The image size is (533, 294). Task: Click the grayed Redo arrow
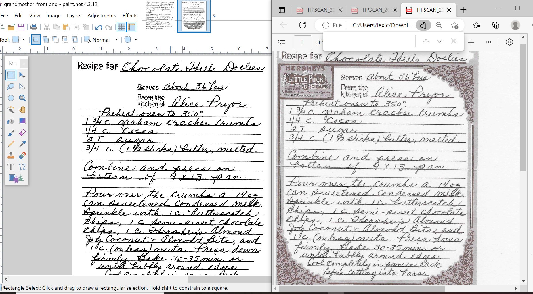pos(108,27)
